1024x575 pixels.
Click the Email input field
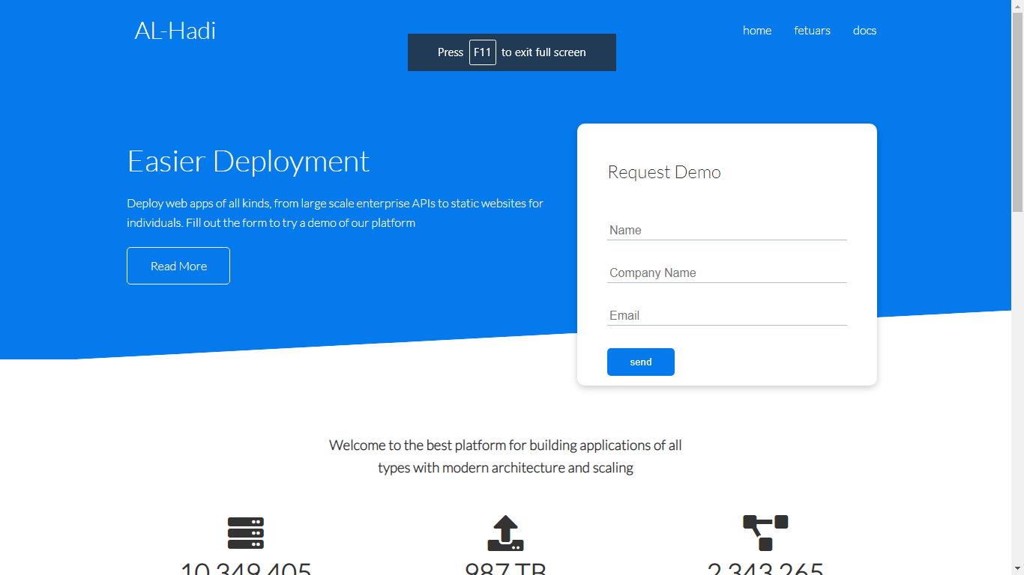pyautogui.click(x=726, y=315)
